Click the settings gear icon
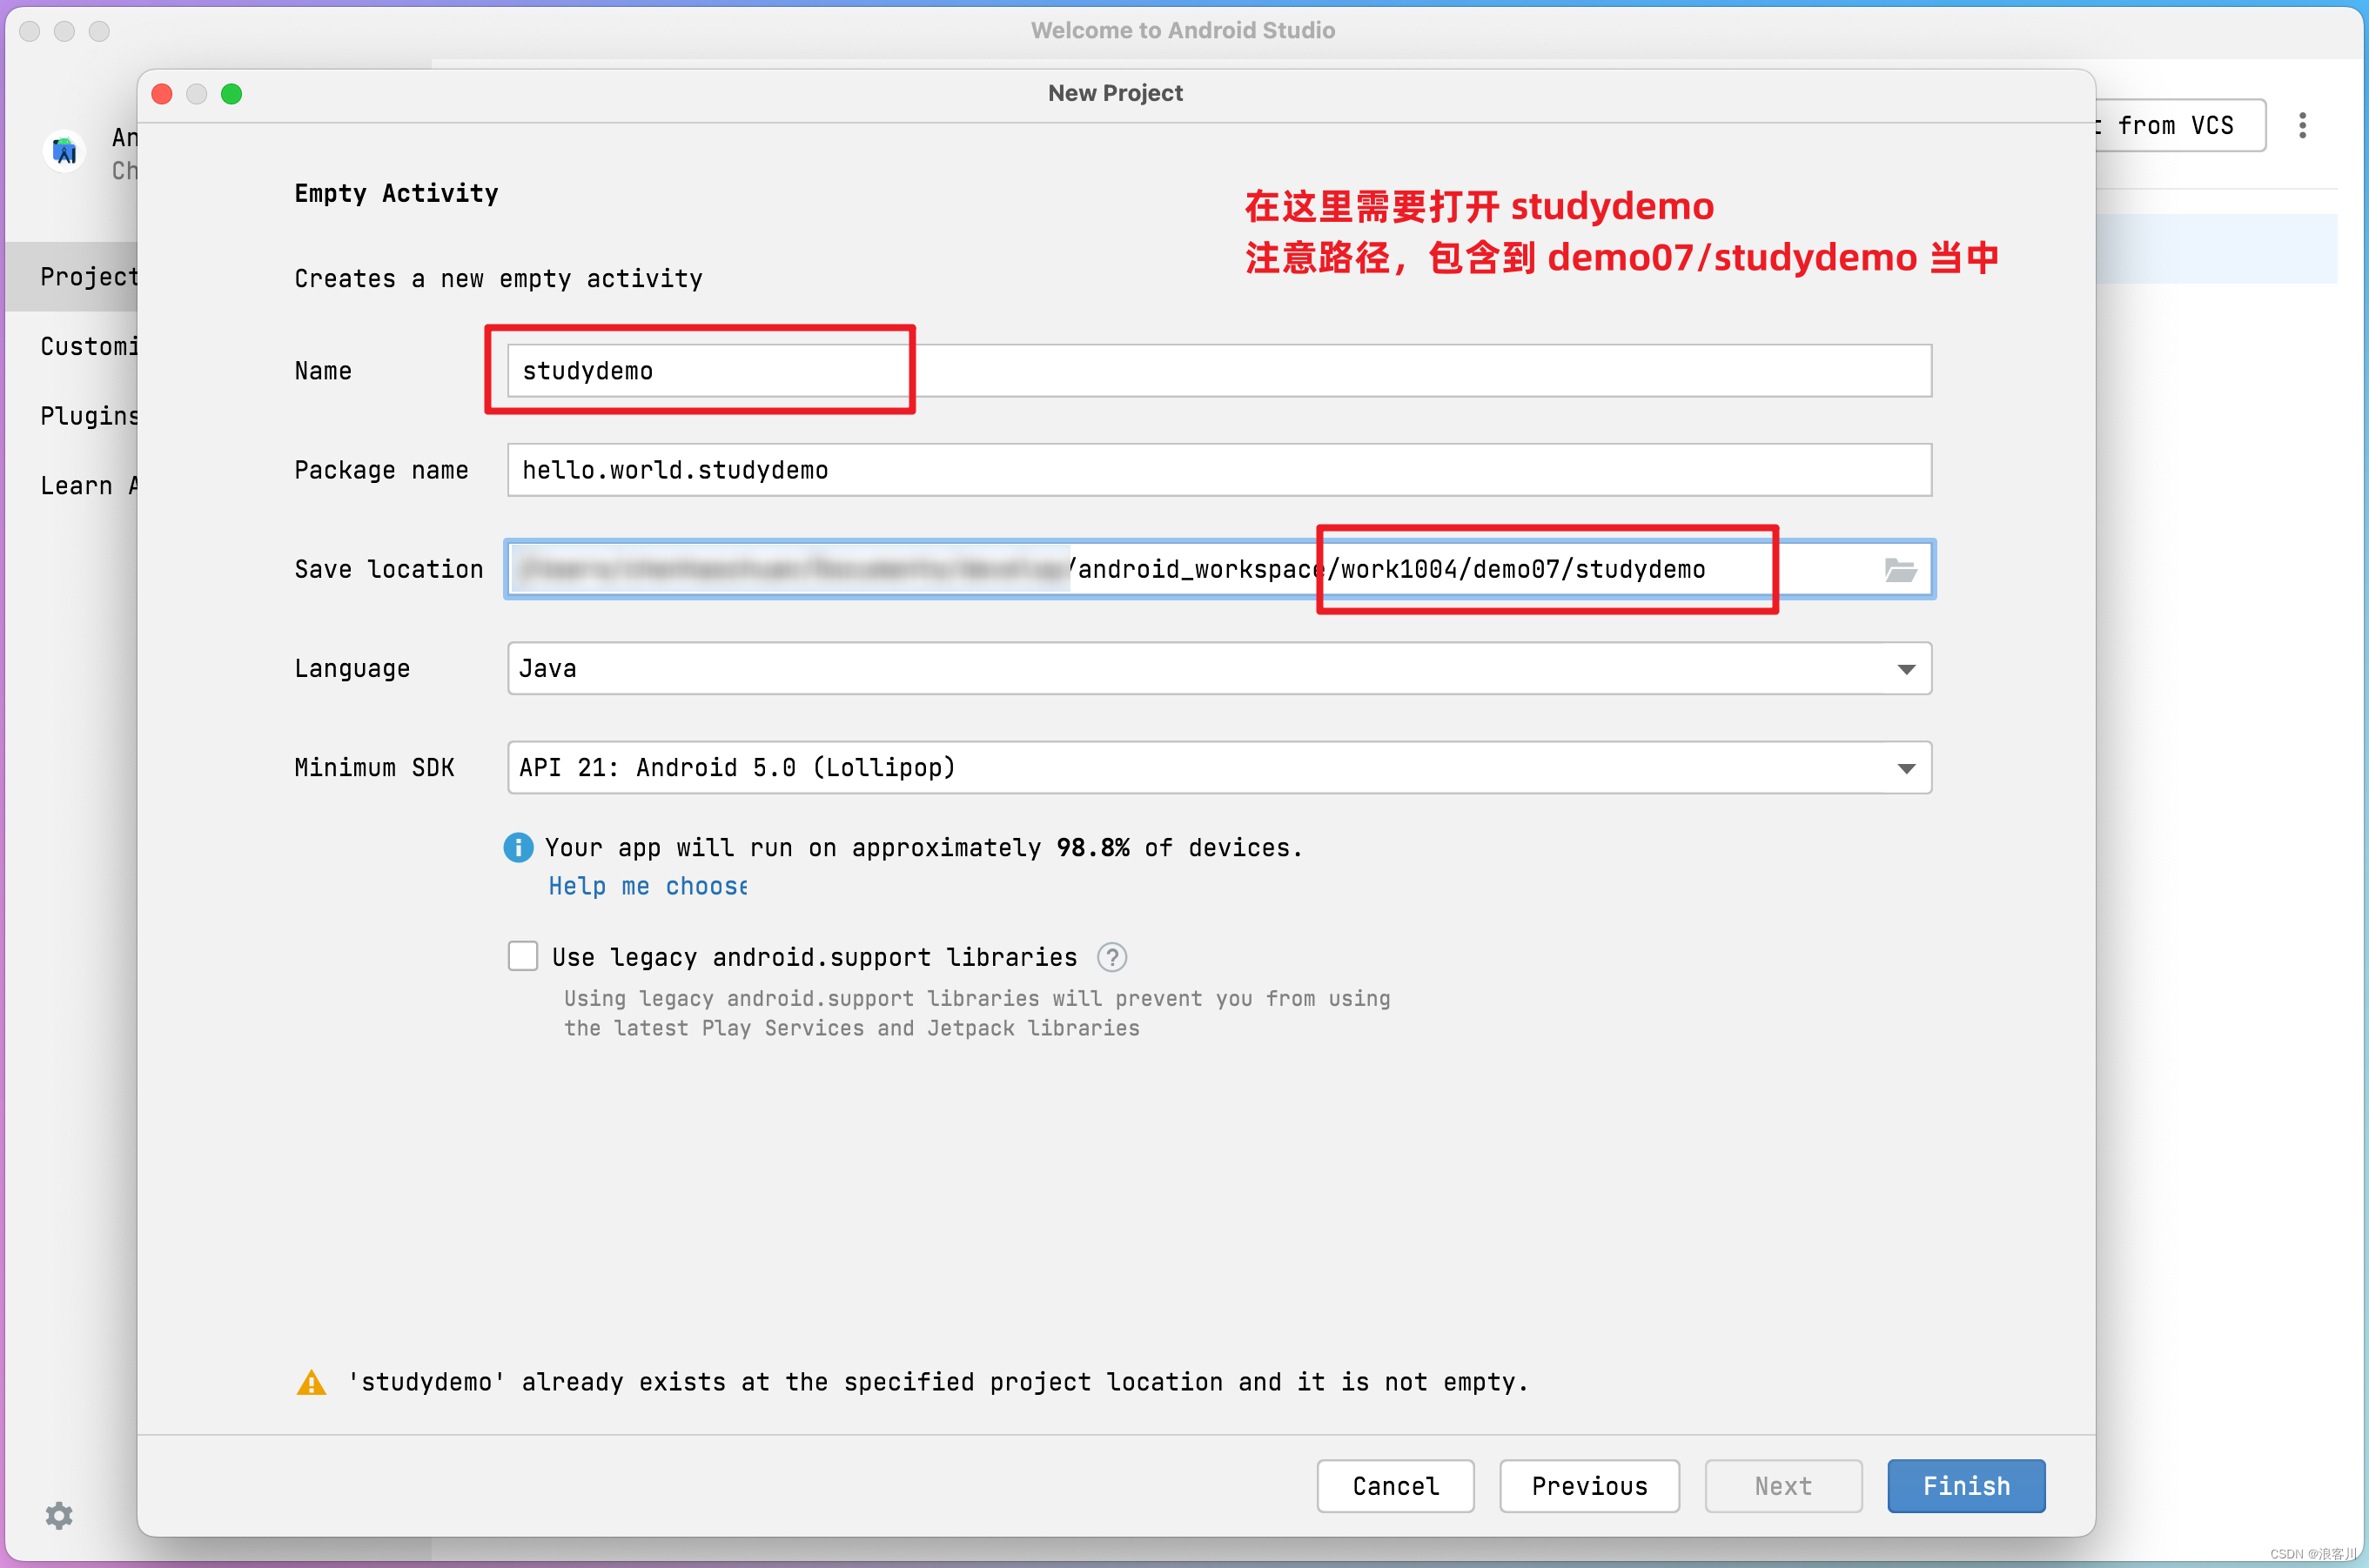Image resolution: width=2369 pixels, height=1568 pixels. [59, 1515]
